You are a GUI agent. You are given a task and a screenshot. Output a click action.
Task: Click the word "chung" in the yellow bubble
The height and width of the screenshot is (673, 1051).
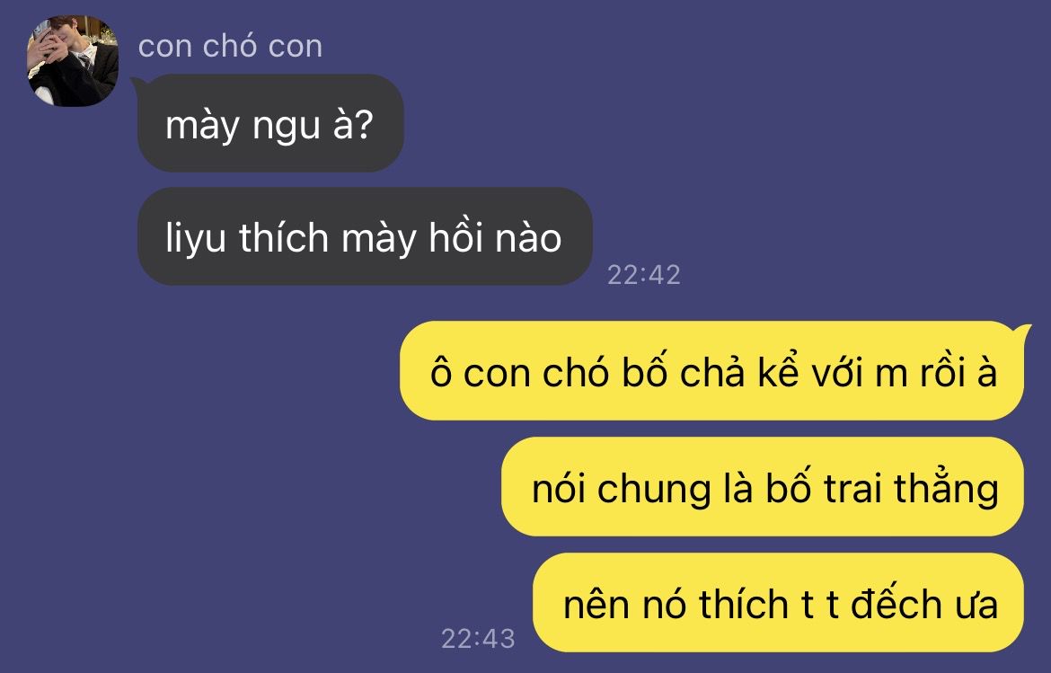[x=654, y=490]
